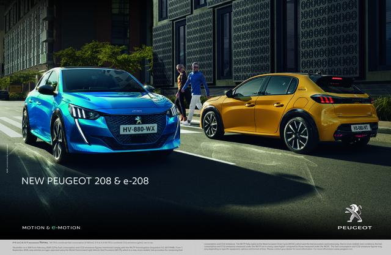Click the yellow car's rear alloy wheel
Image resolution: width=391 pixels, height=255 pixels.
tap(296, 134)
